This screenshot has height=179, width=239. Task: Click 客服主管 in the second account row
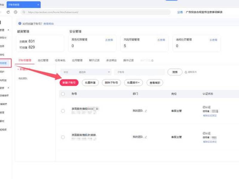coord(177,137)
